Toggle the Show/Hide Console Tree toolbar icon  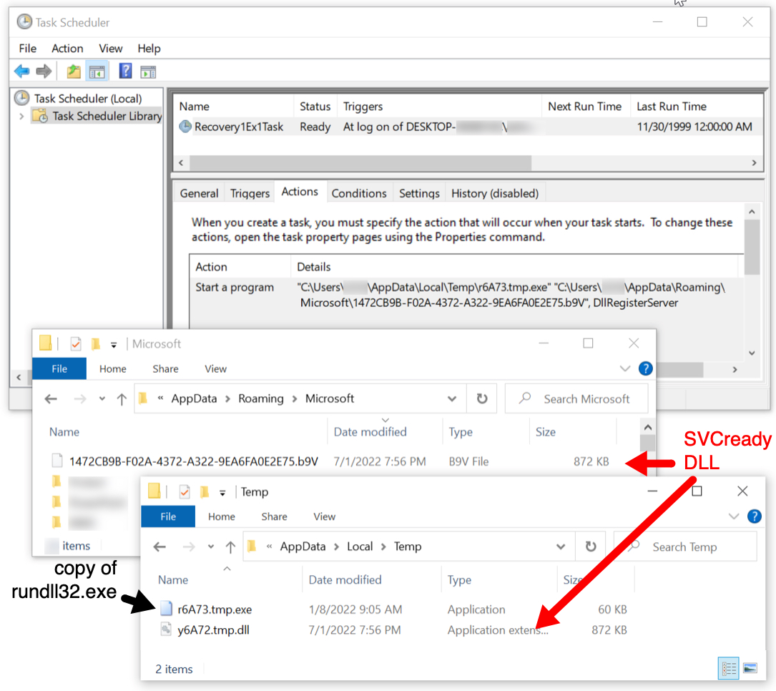click(97, 72)
